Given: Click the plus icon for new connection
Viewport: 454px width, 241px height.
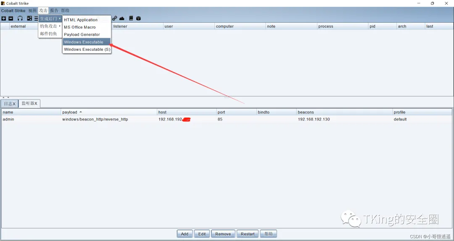Looking at the screenshot, I should pos(4,18).
